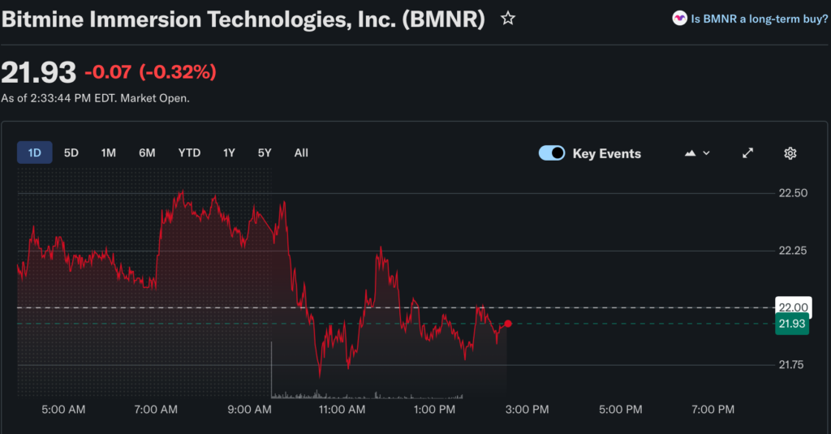
Task: Click the 5:00 AM time axis label
Action: coord(63,409)
